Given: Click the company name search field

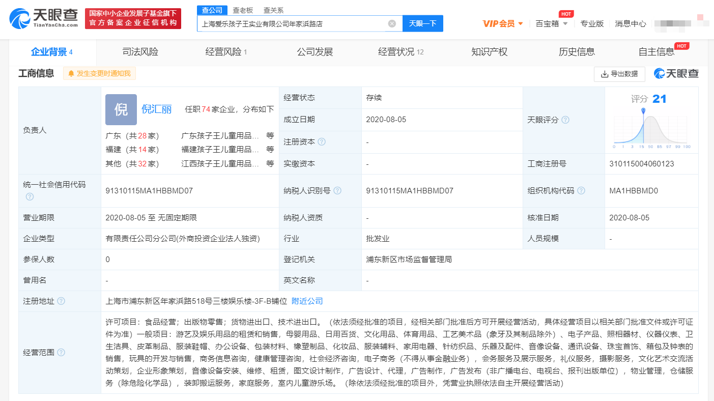Looking at the screenshot, I should (293, 23).
